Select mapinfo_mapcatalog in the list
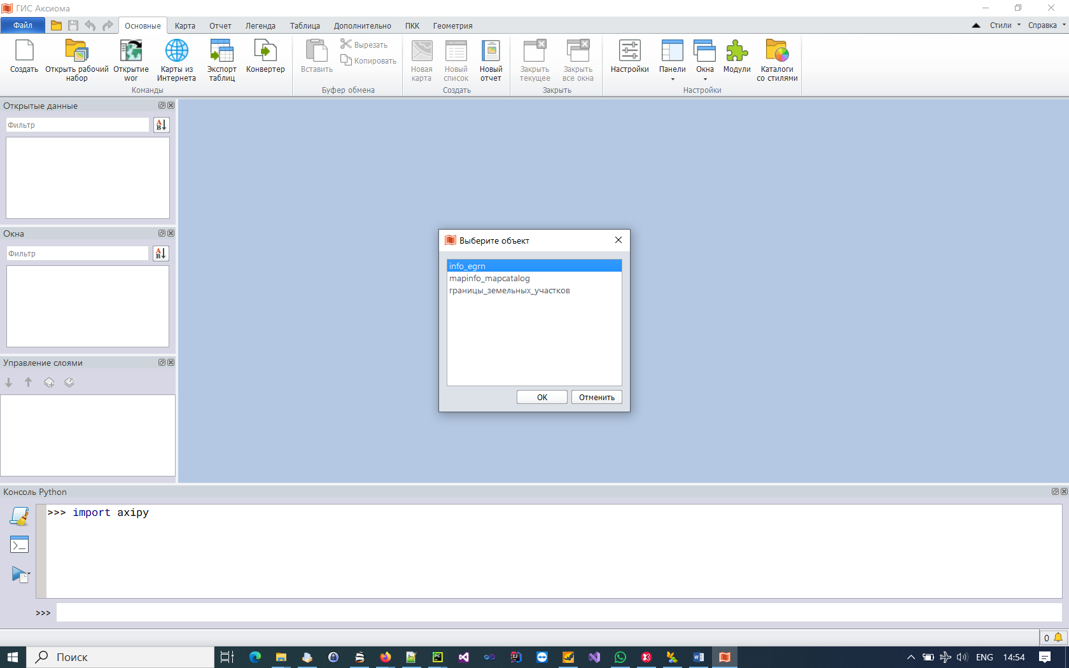Viewport: 1069px width, 668px height. click(489, 279)
